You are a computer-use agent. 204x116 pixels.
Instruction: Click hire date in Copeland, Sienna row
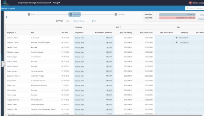click(x=65, y=100)
